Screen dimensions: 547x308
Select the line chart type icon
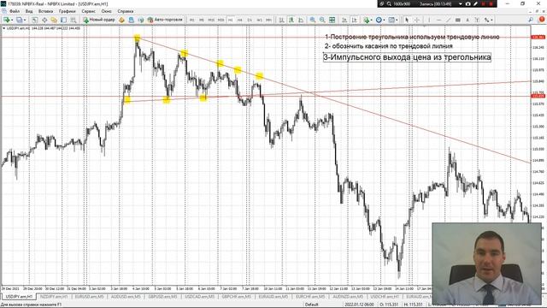(301, 20)
